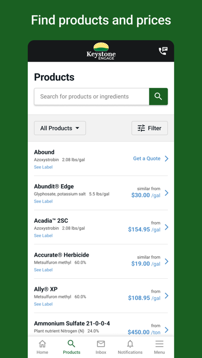This screenshot has width=202, height=358.
Task: Tap the Keystone Engage logo
Action: (101, 51)
